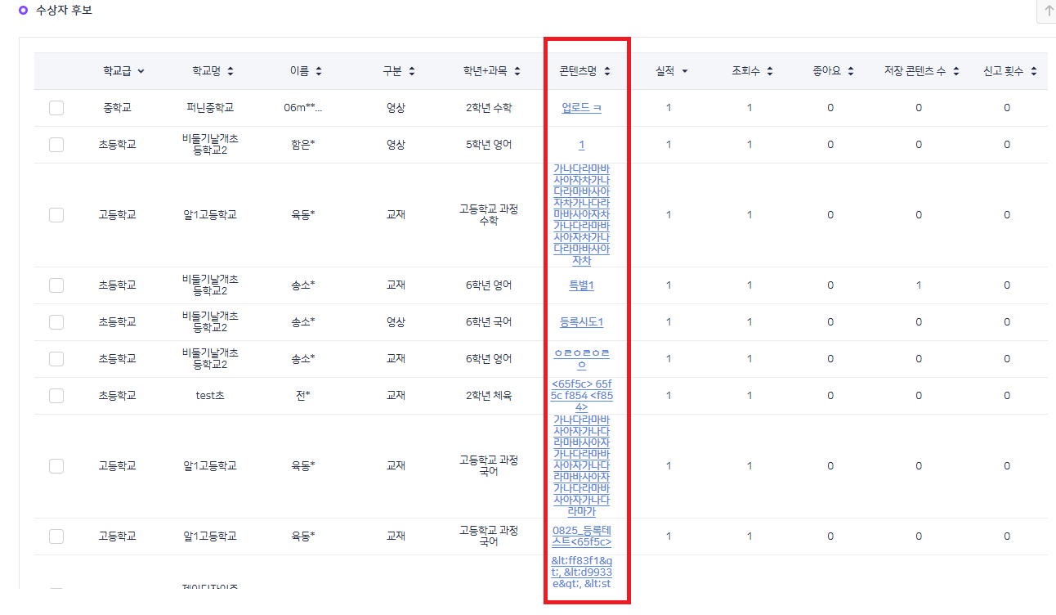The image size is (1056, 615).
Task: Toggle 저장 콘텐츠 수 sort arrows
Action: coord(955,72)
